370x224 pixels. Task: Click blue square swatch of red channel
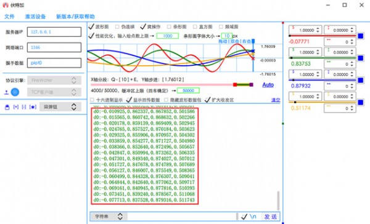[360, 36]
